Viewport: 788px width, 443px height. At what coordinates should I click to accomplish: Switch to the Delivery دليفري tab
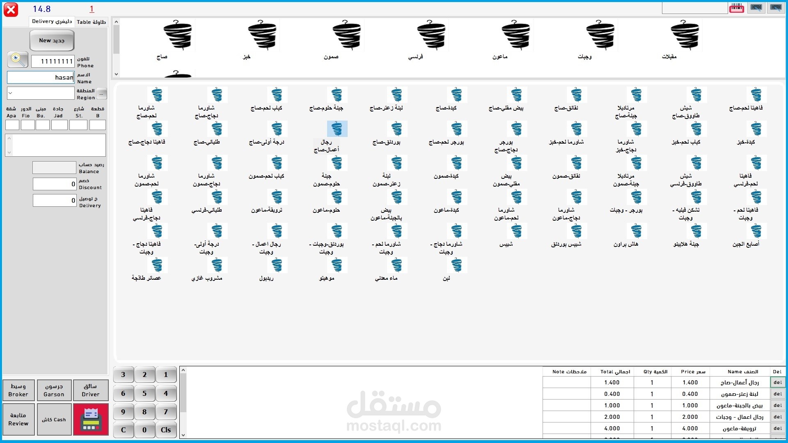[52, 21]
